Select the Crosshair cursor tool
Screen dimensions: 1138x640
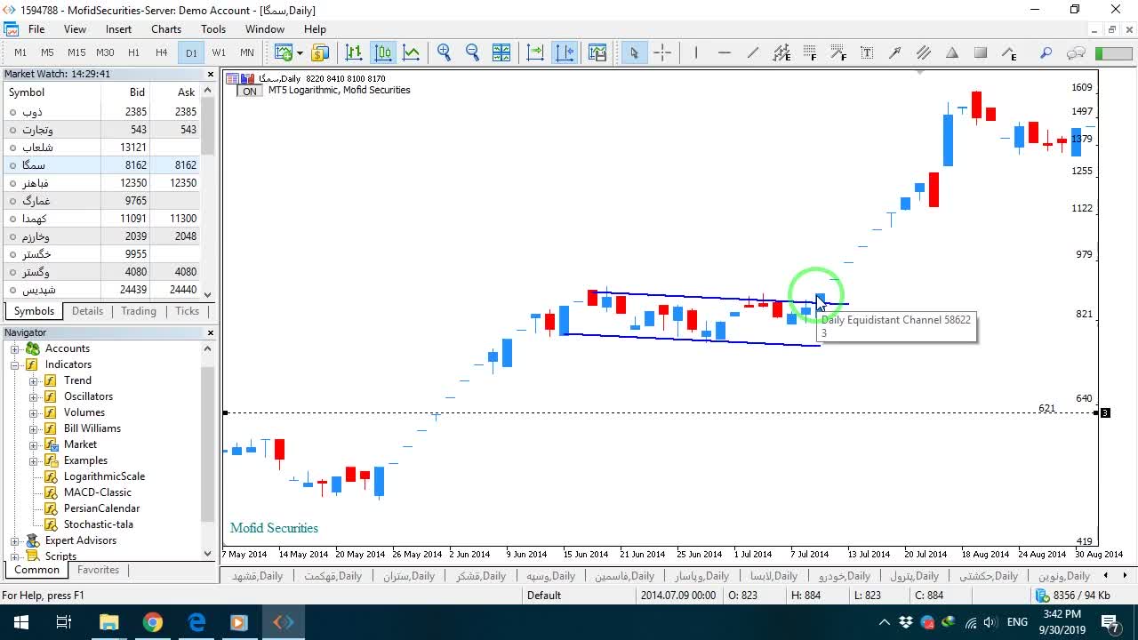tap(662, 52)
